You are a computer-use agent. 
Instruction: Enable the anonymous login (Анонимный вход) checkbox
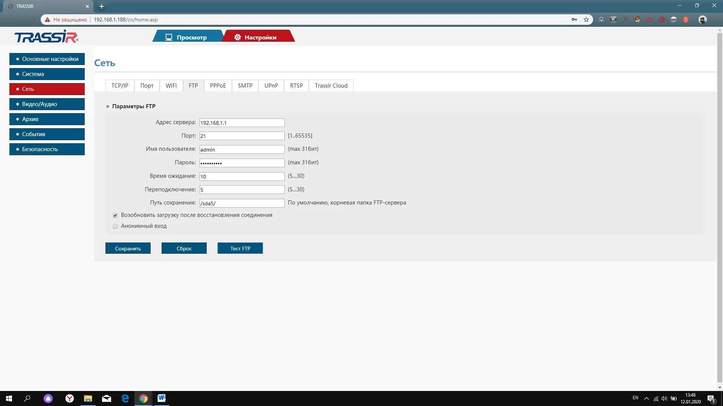pos(115,226)
